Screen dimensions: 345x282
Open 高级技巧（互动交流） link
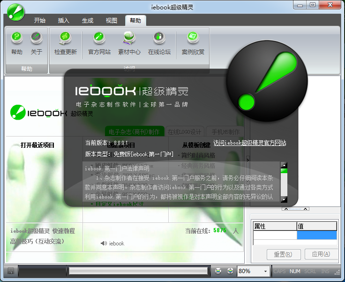37,241
